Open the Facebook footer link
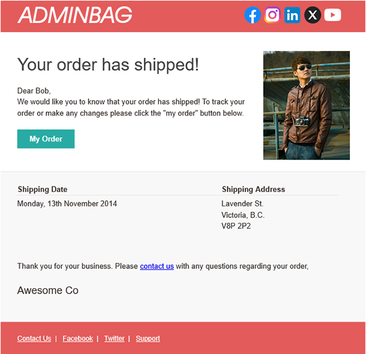The width and height of the screenshot is (366, 354). point(78,339)
